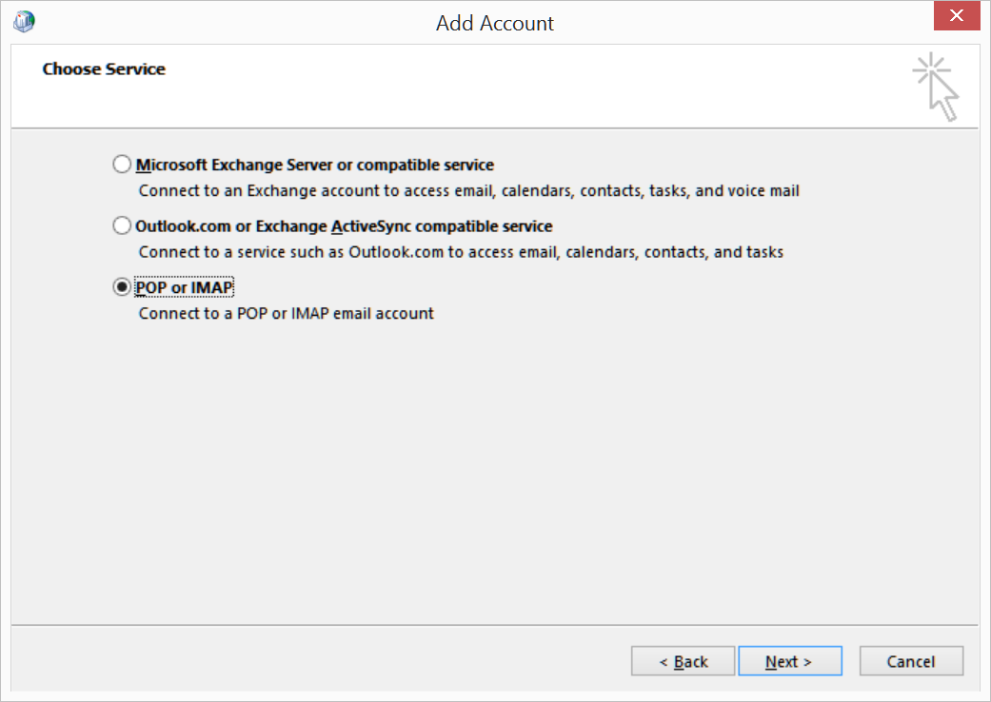Screen dimensions: 991x702
Task: Select the Microsoft Exchange Server radio button
Action: pyautogui.click(x=122, y=165)
